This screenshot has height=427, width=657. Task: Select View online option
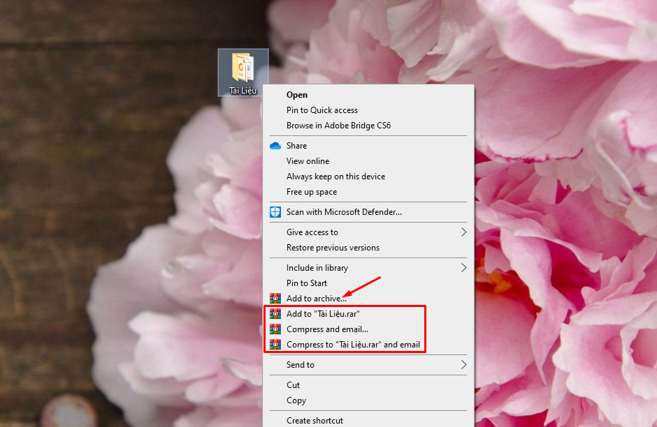point(308,161)
